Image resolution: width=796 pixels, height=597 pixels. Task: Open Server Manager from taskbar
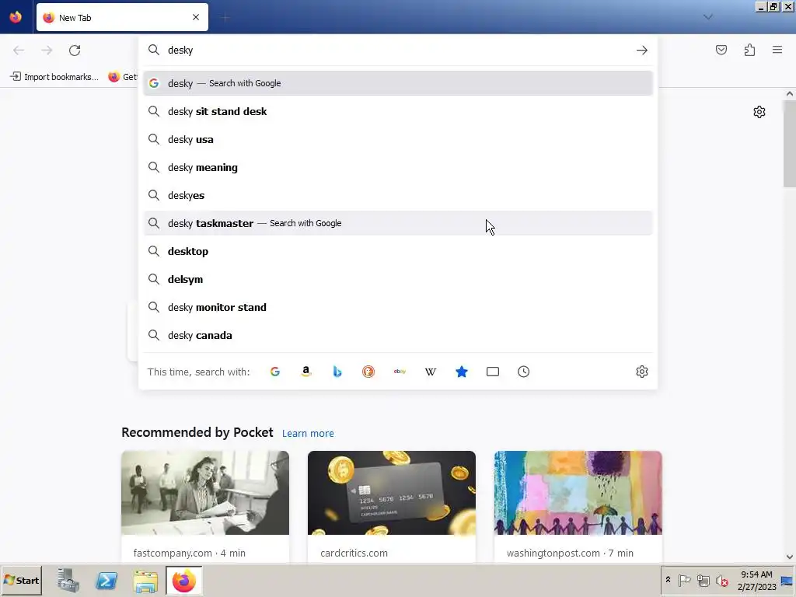68,580
